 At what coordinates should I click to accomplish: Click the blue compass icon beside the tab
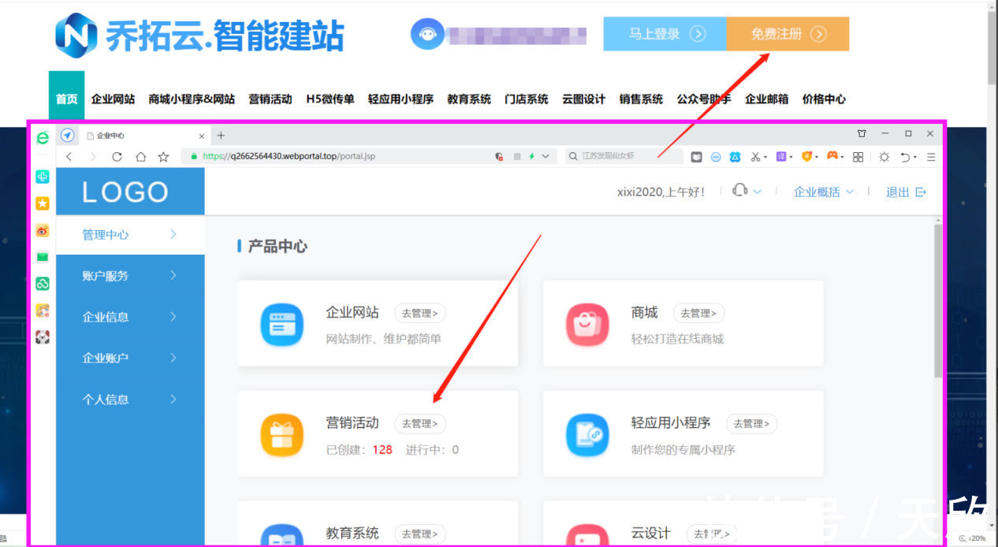(67, 135)
